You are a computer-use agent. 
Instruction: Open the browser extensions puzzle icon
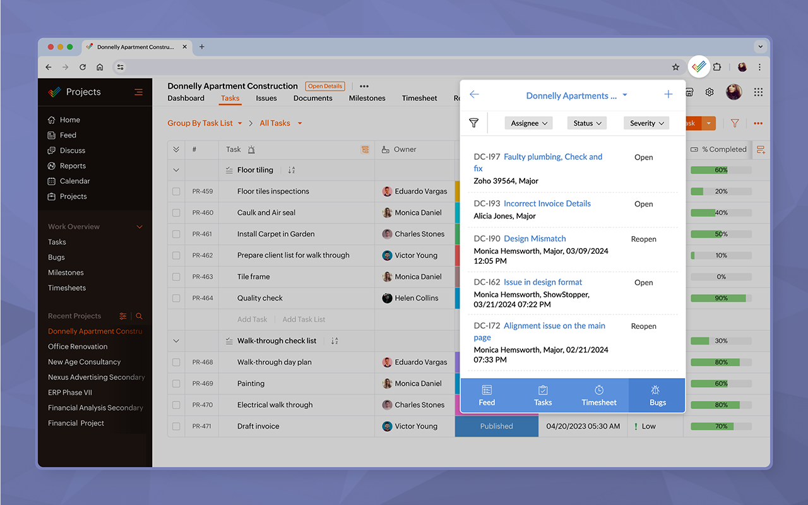pos(717,67)
